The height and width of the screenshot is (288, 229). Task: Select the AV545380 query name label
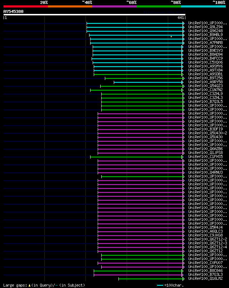coord(14,11)
